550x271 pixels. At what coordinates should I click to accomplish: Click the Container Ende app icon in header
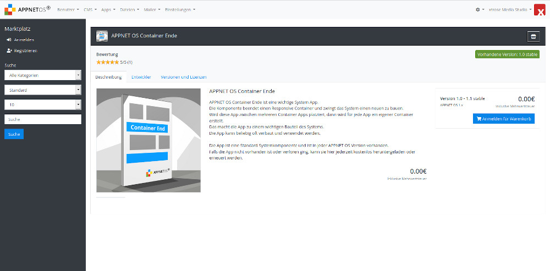(x=102, y=36)
